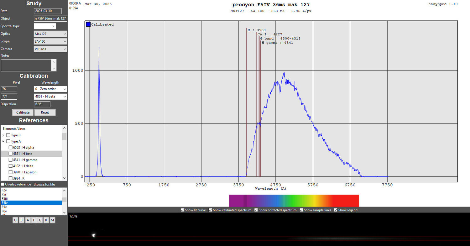Expand the Type B tree node
This screenshot has height=246, width=470.
pyautogui.click(x=3, y=135)
